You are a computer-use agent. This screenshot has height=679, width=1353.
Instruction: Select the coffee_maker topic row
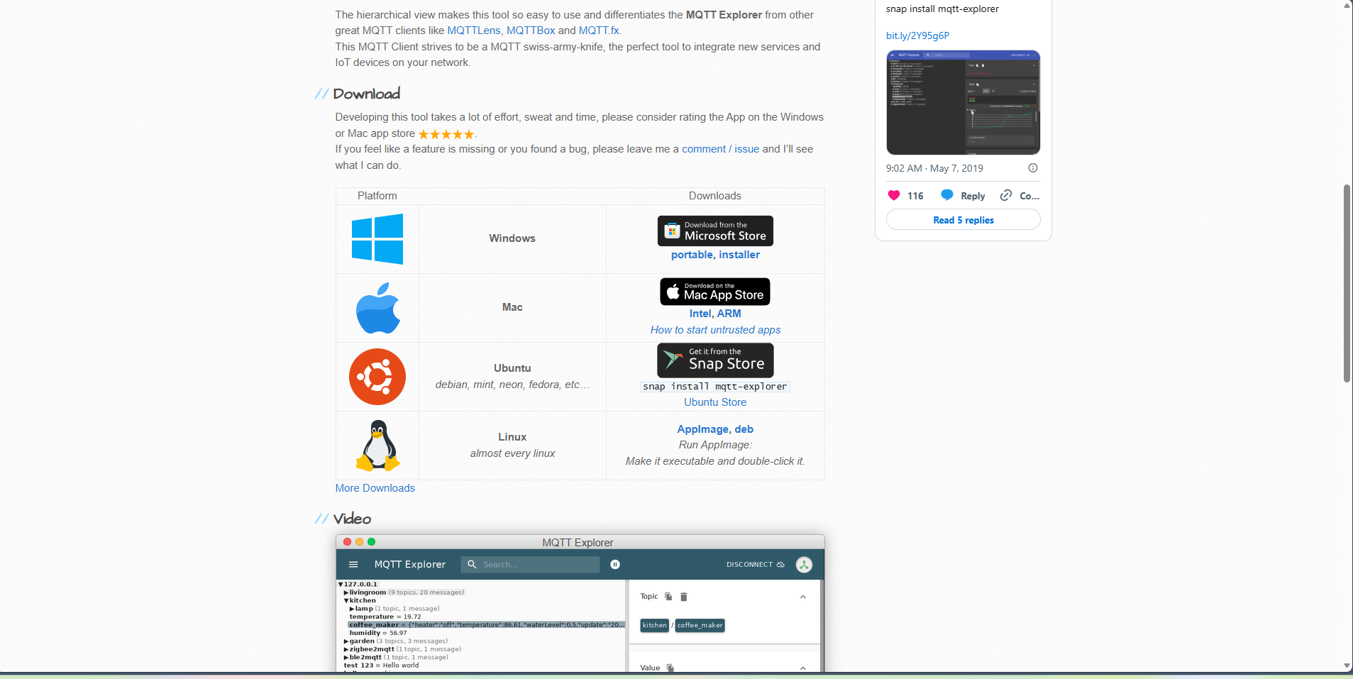click(487, 625)
